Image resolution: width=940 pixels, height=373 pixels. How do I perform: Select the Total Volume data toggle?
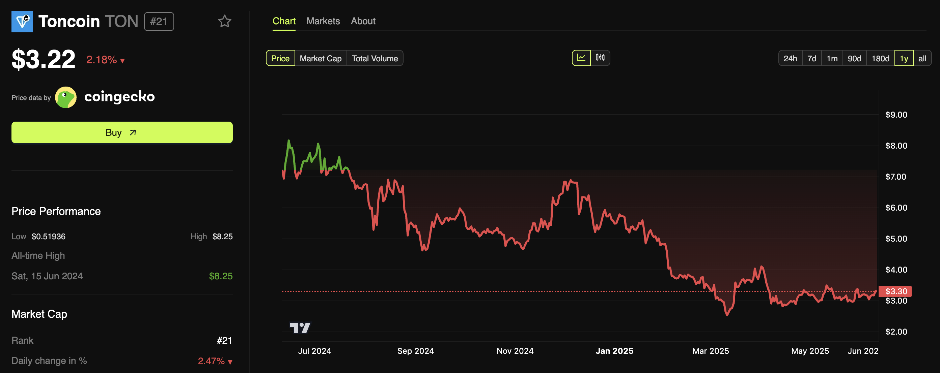[375, 58]
